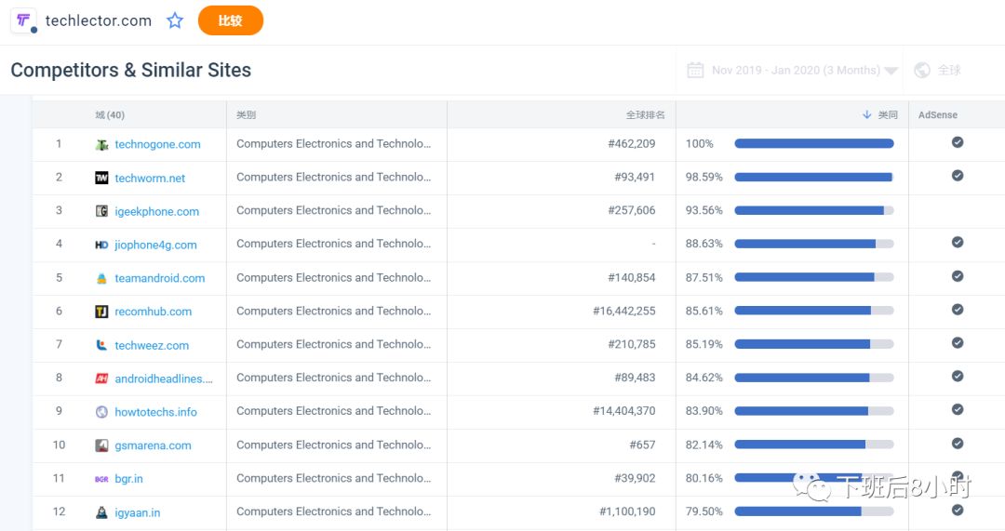Open the 全球 country selector
Screen dimensions: 1005x531
948,70
